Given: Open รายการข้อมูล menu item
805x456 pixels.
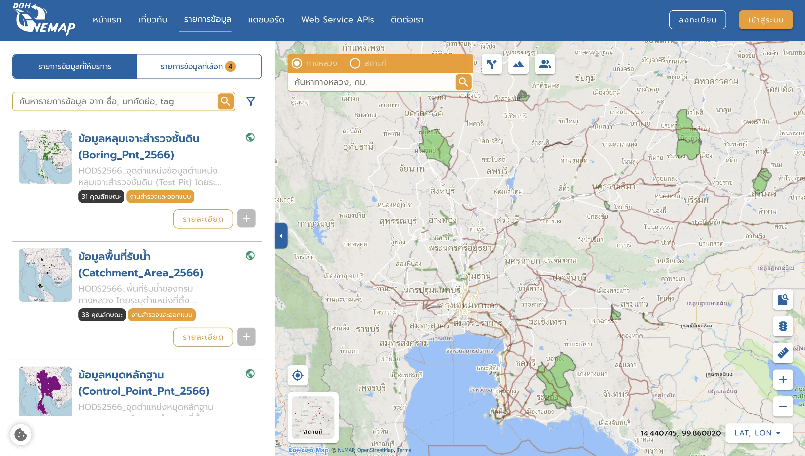Looking at the screenshot, I should pos(208,19).
